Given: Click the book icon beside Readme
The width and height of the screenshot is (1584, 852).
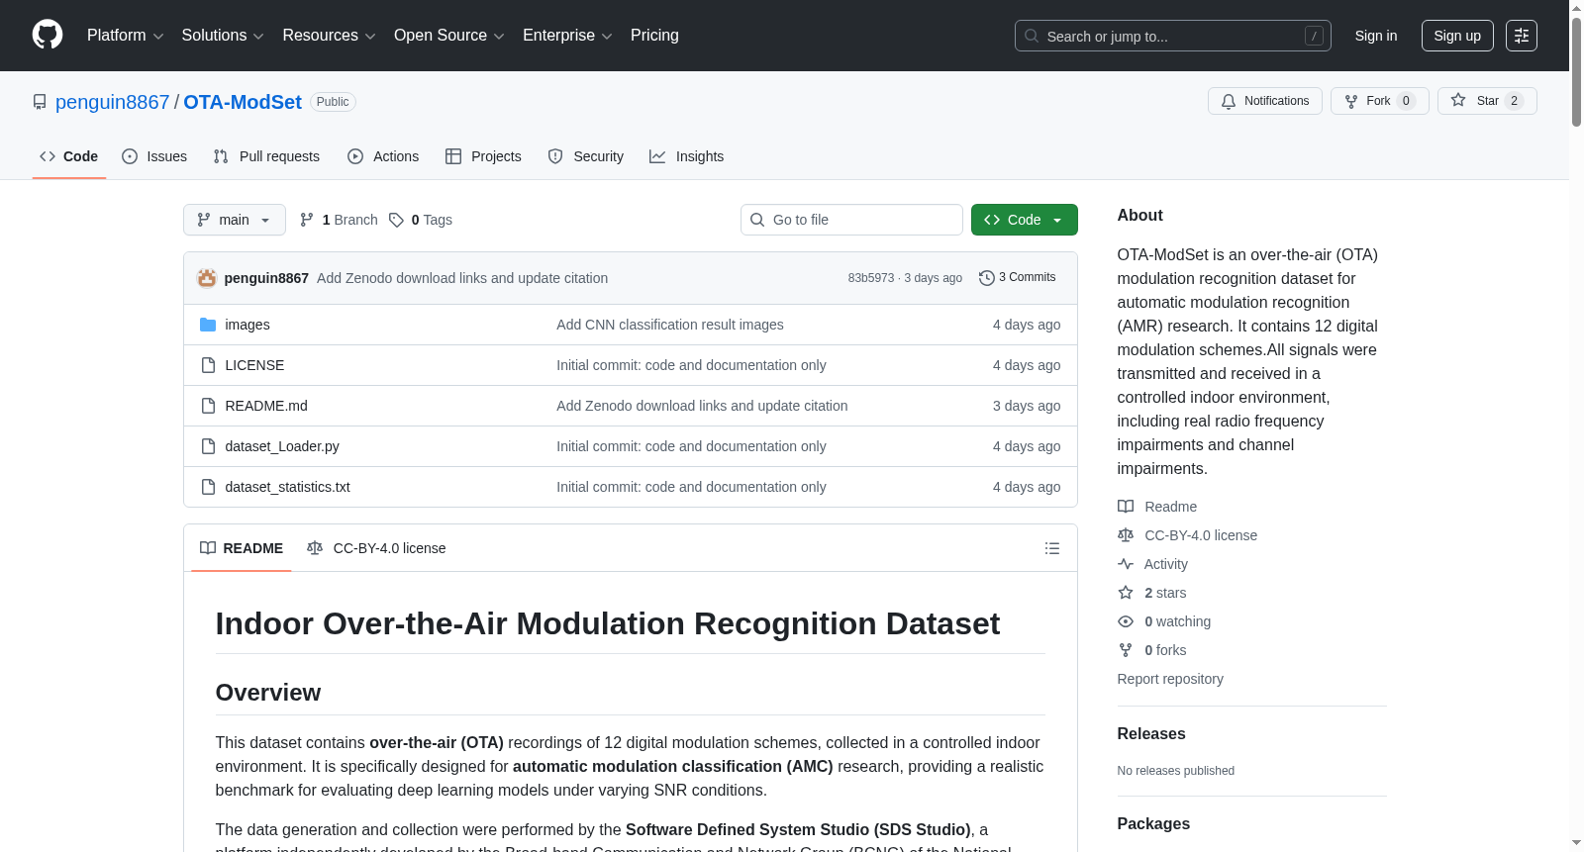Looking at the screenshot, I should click(x=1126, y=507).
